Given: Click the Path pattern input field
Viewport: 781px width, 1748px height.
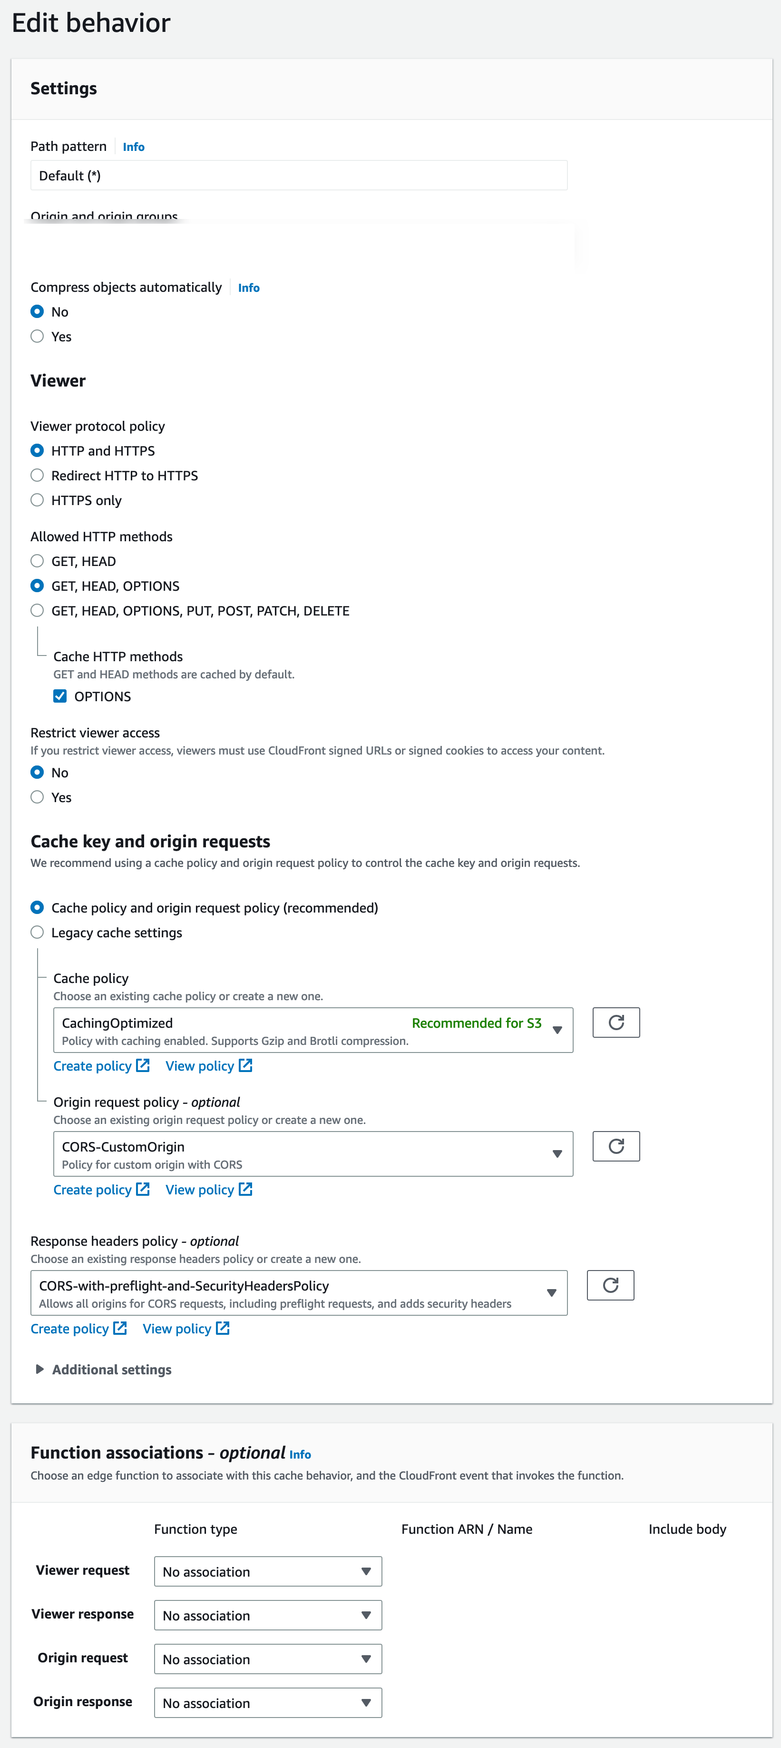Looking at the screenshot, I should pos(298,175).
